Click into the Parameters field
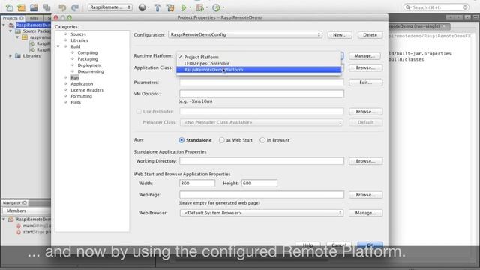The width and height of the screenshot is (480, 270). pyautogui.click(x=262, y=82)
